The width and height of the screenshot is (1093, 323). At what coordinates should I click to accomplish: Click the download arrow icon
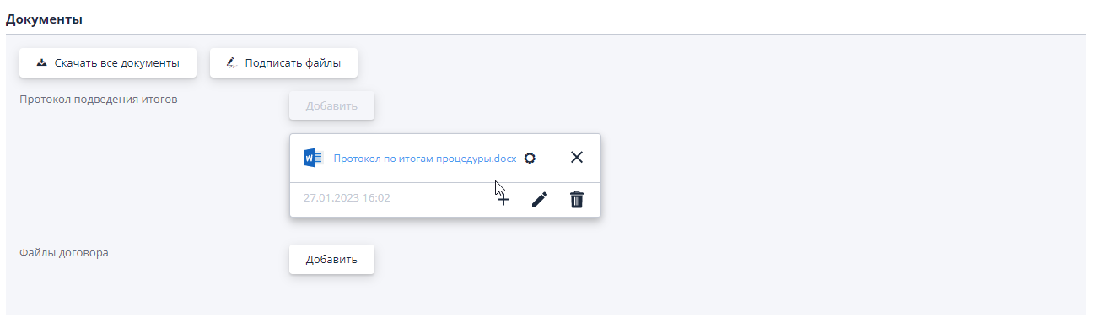point(42,63)
